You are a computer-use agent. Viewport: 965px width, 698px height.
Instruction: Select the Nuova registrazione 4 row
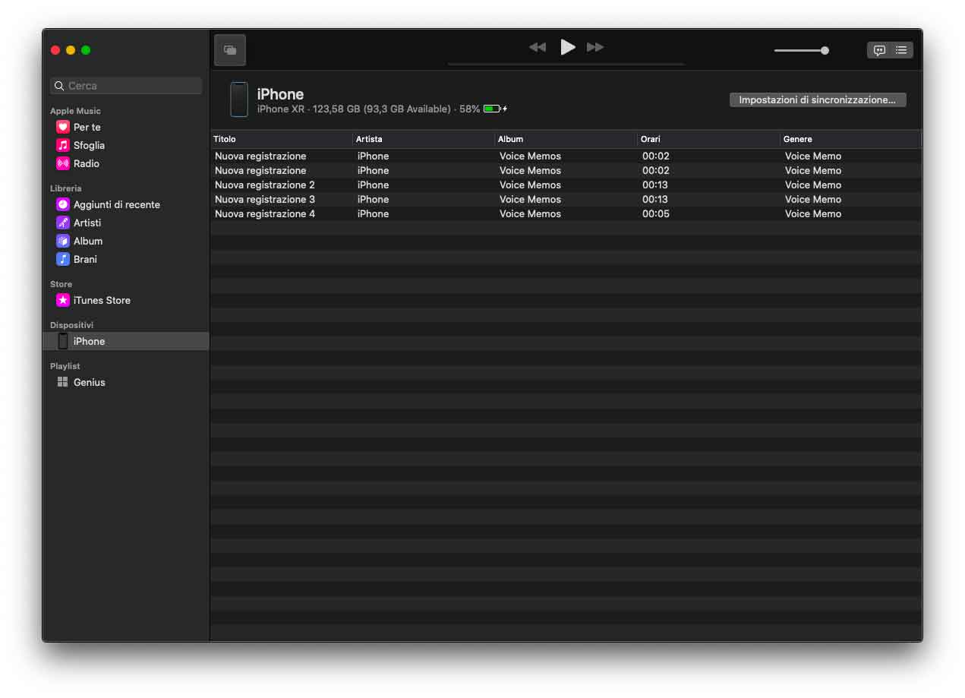click(x=566, y=213)
